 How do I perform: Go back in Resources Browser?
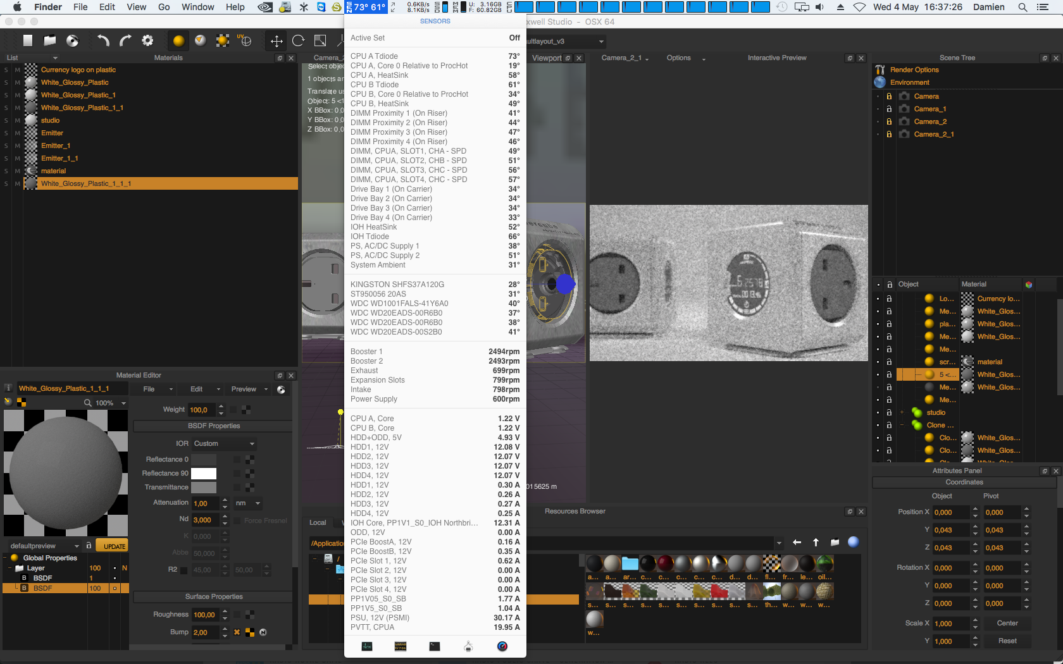tap(797, 543)
